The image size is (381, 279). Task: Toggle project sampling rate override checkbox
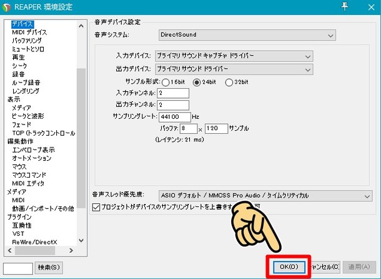pyautogui.click(x=96, y=207)
